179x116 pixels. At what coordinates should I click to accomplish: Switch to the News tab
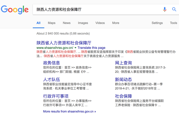pyautogui.click(x=67, y=23)
